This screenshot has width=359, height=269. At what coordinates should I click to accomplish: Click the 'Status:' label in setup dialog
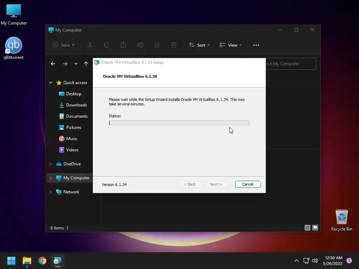coord(115,116)
